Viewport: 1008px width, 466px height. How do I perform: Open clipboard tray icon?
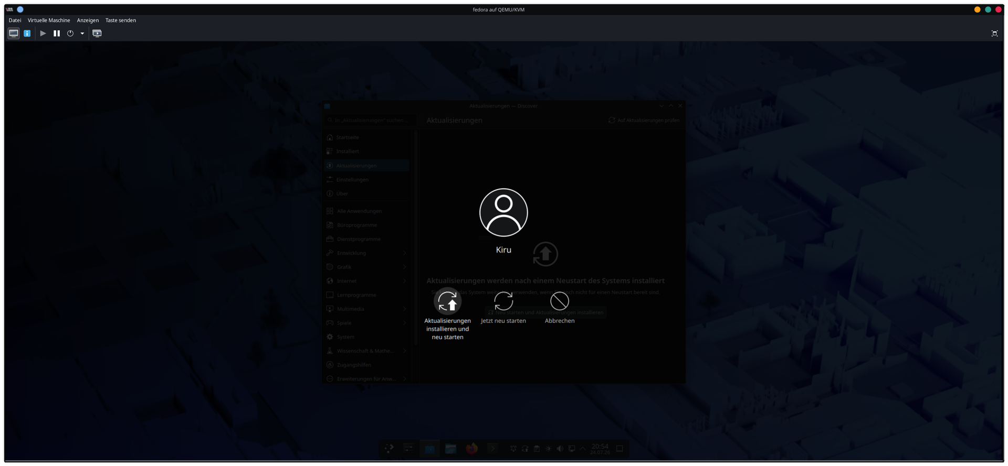537,449
